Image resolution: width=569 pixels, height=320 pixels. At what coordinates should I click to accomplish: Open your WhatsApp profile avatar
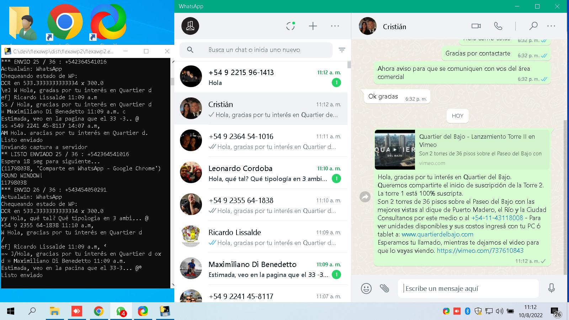(x=190, y=26)
